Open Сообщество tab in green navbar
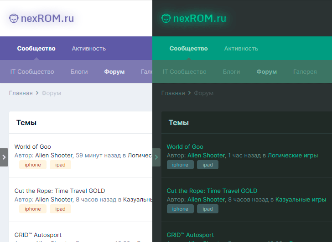This screenshot has width=332, height=242. tap(188, 48)
